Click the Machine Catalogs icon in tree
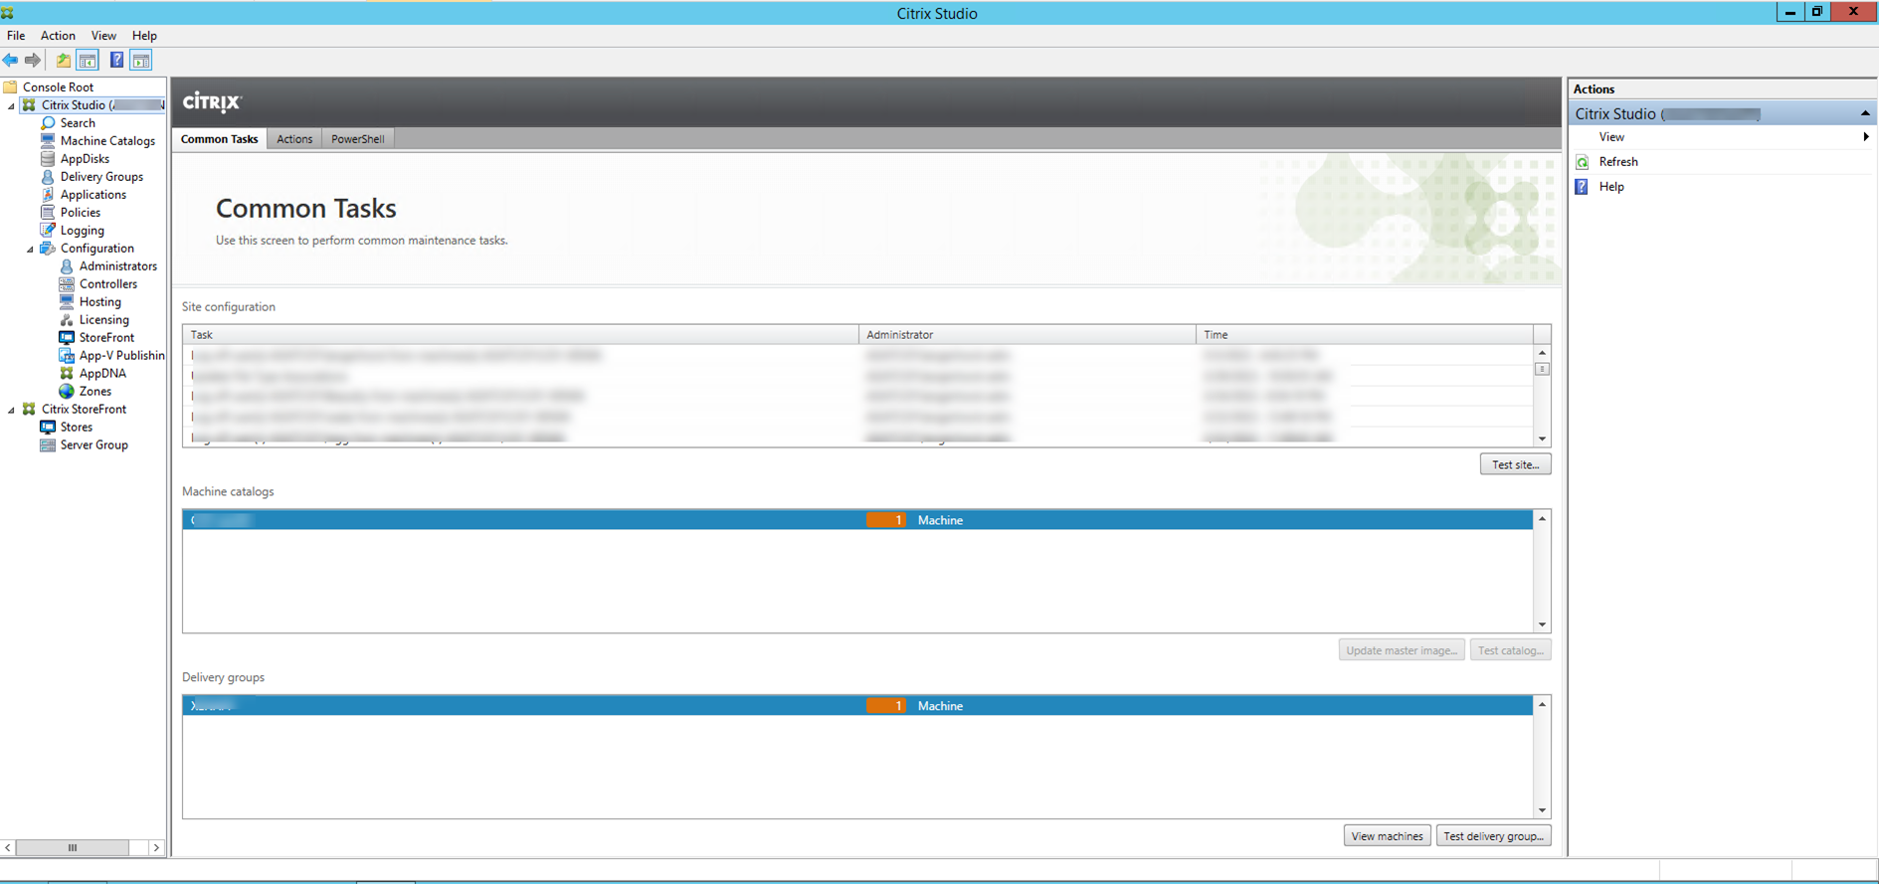 click(x=48, y=141)
